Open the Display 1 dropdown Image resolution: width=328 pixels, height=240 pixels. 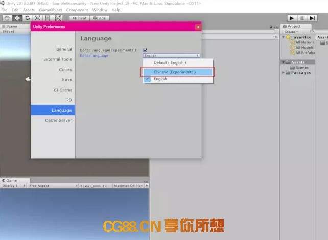pyautogui.click(x=14, y=186)
